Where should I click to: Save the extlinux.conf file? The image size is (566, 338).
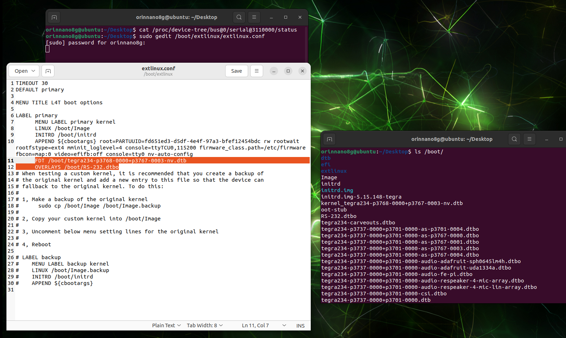pos(236,71)
